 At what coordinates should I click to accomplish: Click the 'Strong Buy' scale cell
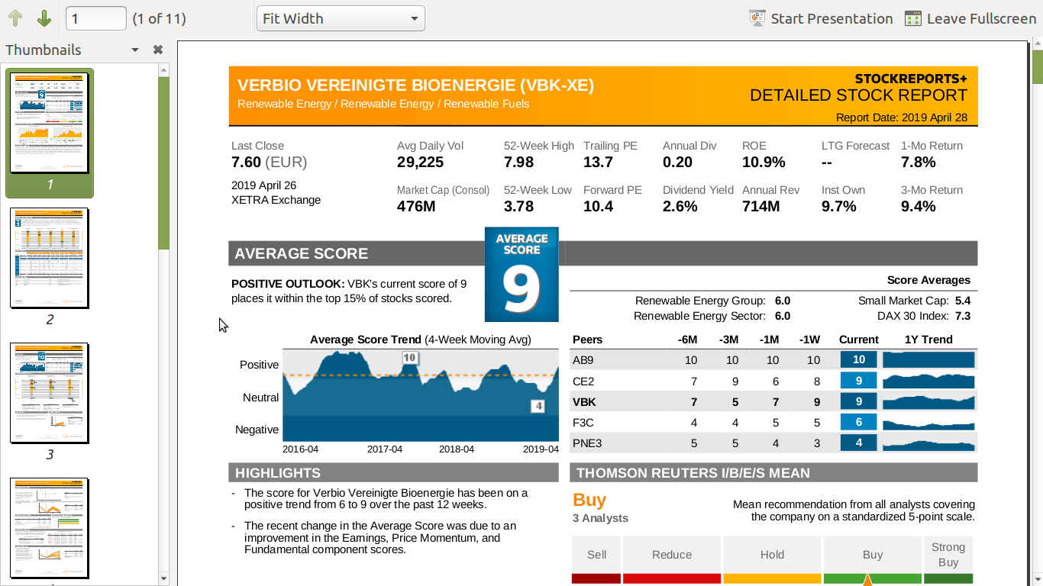948,555
